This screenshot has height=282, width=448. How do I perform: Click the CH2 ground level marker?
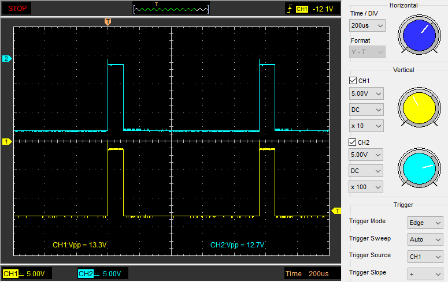(x=7, y=59)
